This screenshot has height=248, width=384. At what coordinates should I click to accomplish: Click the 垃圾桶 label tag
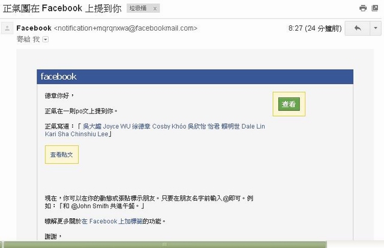[x=138, y=8]
